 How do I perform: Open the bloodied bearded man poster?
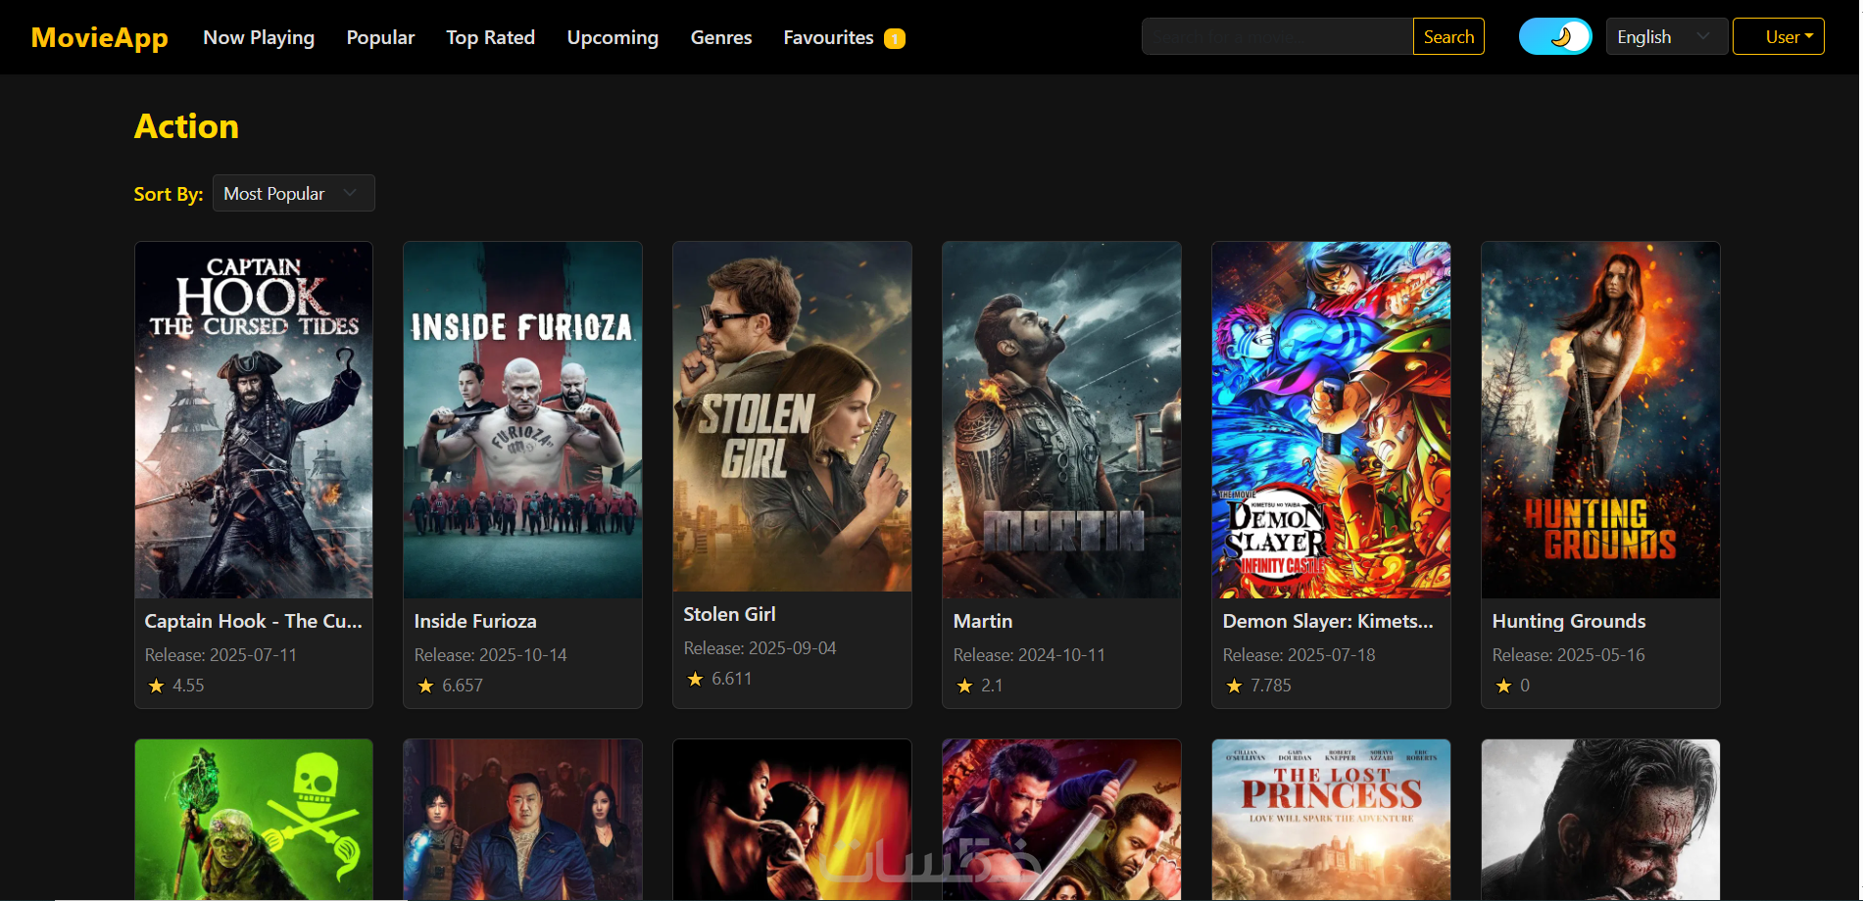point(1600,820)
